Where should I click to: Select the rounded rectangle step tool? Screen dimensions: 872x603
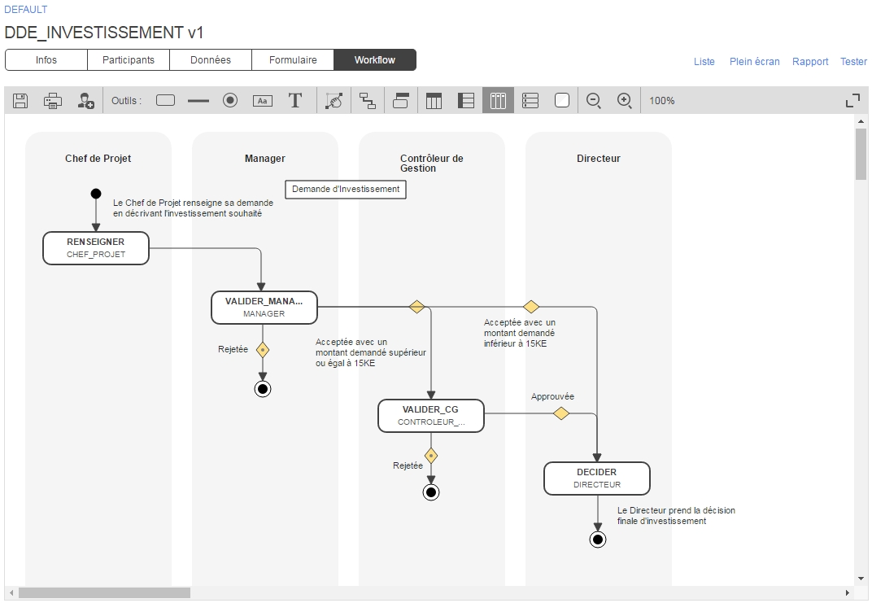point(165,101)
